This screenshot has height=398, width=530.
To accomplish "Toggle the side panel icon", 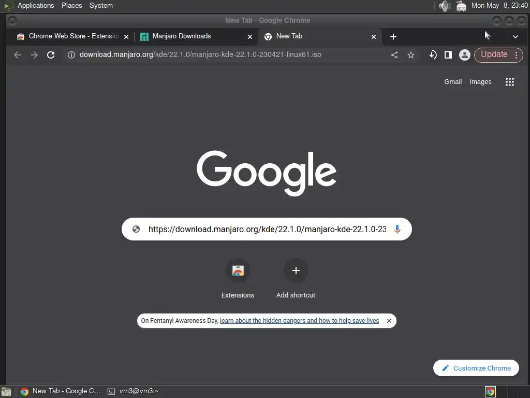I will (x=448, y=55).
